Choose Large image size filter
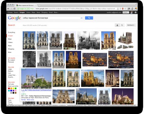The height and width of the screenshot is (114, 144). tap(10, 69)
